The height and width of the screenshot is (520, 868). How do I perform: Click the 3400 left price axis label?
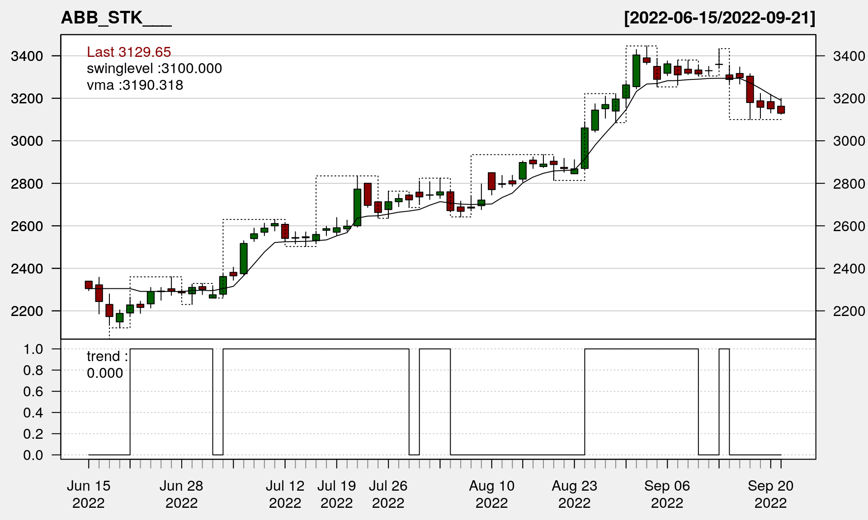[27, 56]
